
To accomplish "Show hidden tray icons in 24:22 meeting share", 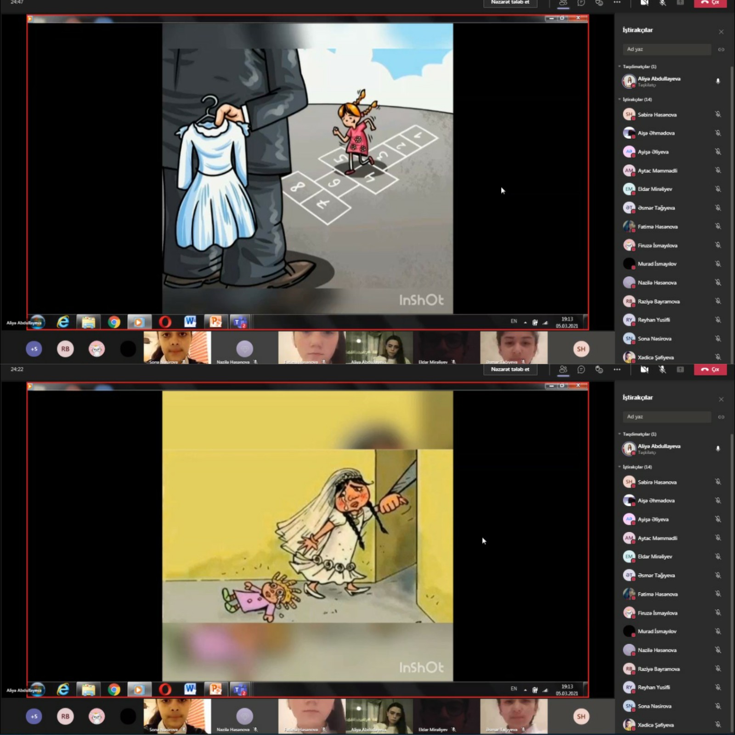I will tap(525, 690).
